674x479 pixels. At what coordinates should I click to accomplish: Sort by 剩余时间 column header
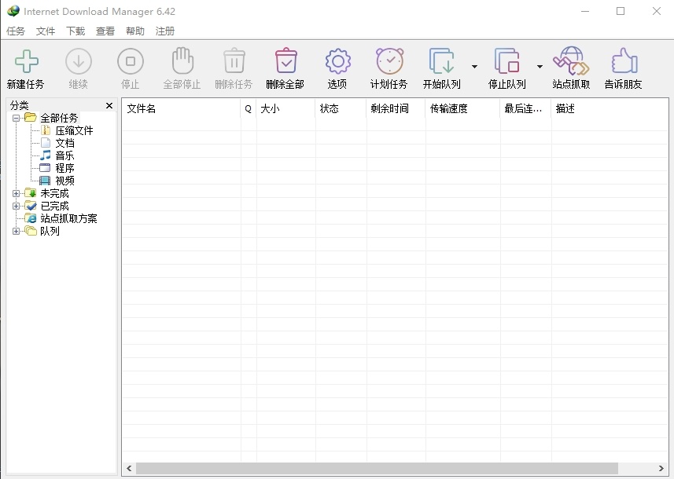click(396, 108)
